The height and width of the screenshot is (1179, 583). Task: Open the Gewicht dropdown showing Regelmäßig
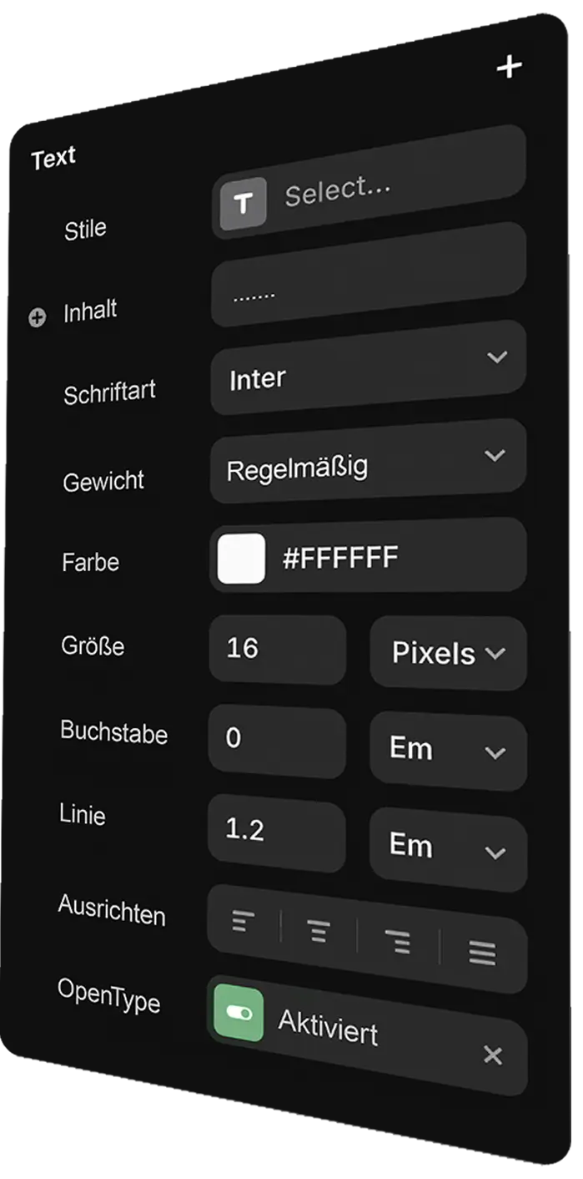coord(367,463)
